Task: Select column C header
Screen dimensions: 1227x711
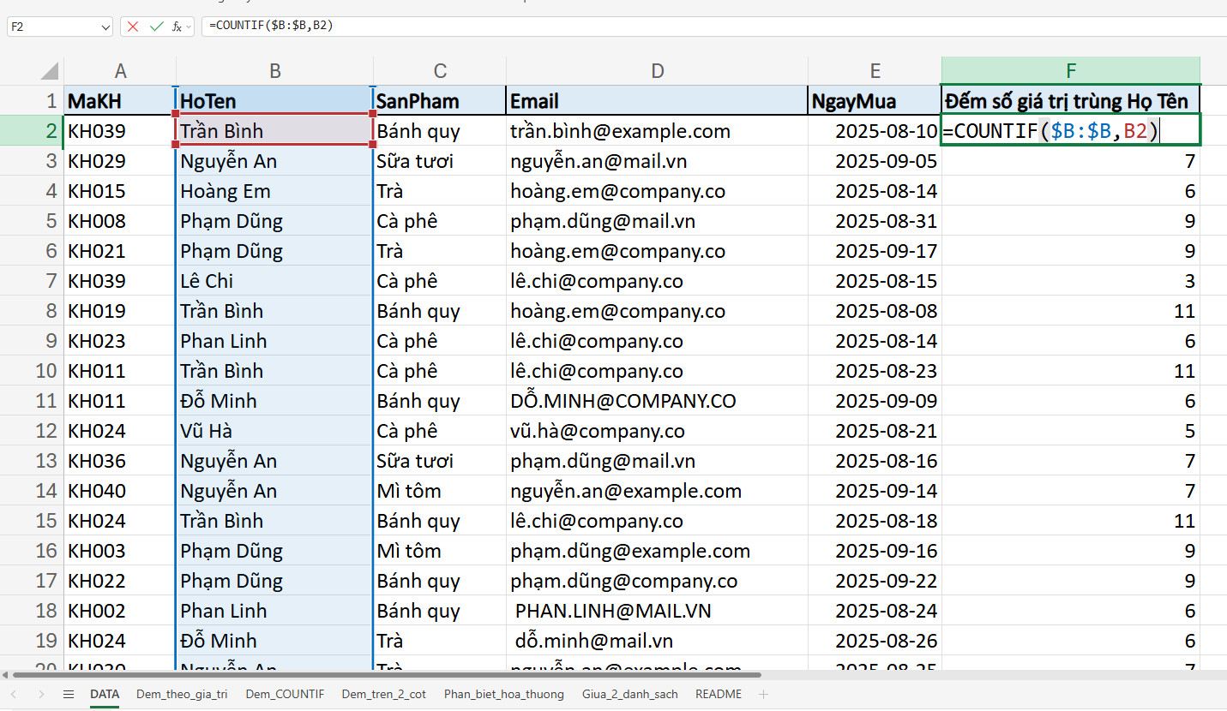Action: [440, 71]
